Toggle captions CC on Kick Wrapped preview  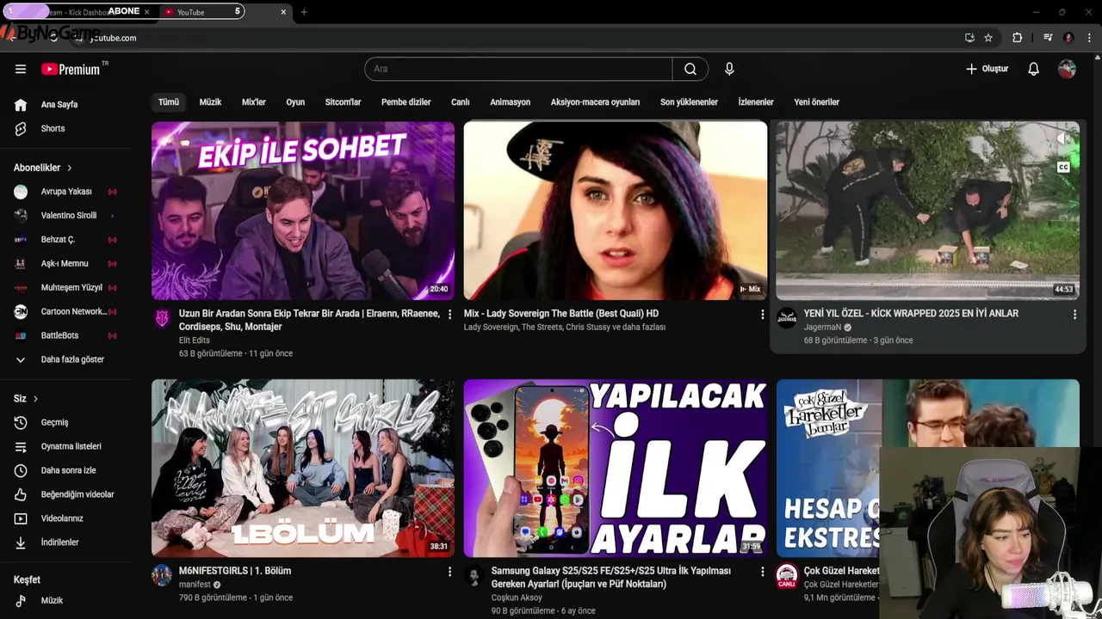[1063, 168]
